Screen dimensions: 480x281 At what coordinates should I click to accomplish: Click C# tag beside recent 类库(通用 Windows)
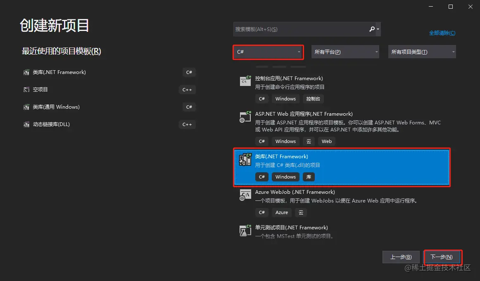pos(189,107)
